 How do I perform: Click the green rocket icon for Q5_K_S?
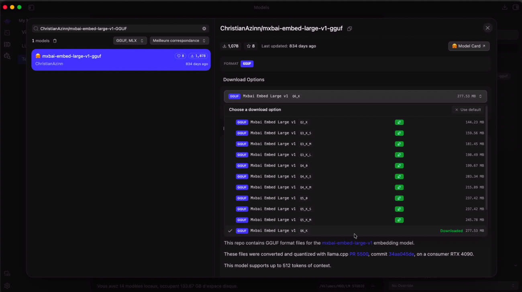(399, 209)
